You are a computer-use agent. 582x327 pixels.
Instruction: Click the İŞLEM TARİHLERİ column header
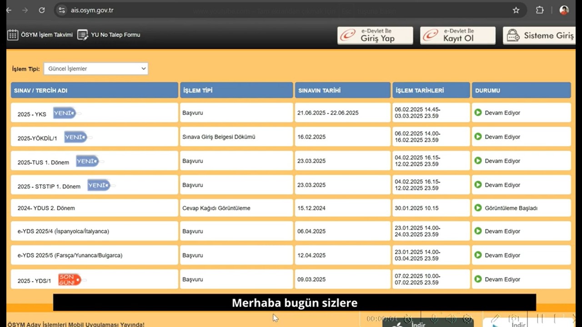(x=431, y=90)
